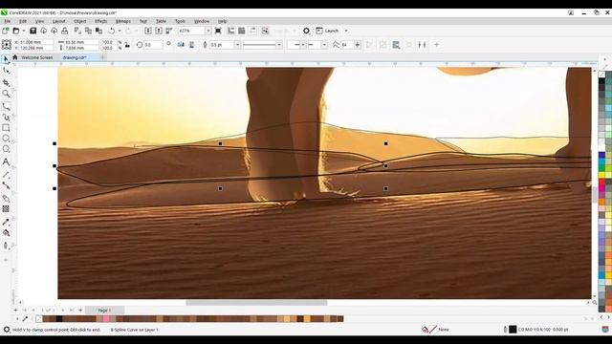
Task: Select the Connector tool
Action: (x=6, y=185)
